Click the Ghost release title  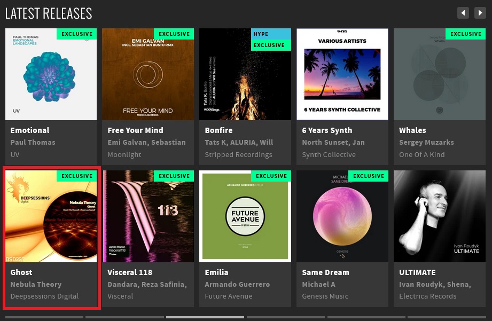21,272
